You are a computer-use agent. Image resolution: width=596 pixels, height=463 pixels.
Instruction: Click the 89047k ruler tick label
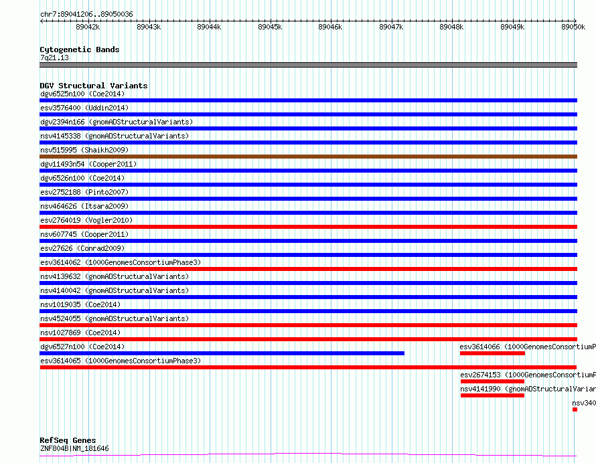(x=391, y=27)
